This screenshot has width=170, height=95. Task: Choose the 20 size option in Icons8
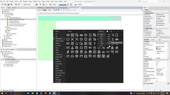[109, 43]
